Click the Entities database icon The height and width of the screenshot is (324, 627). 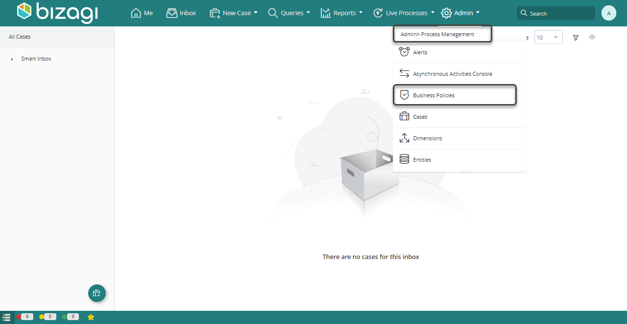pos(404,159)
